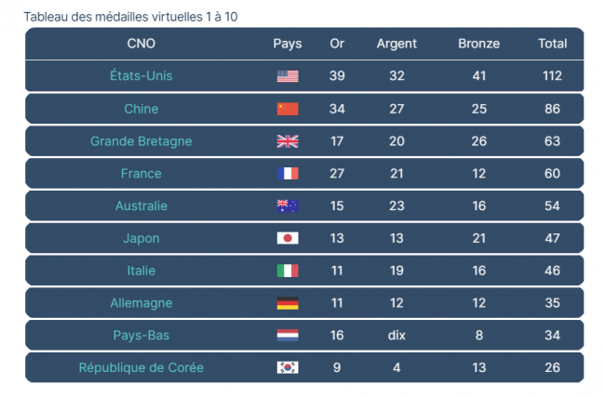Click the United States flag icon
Image resolution: width=605 pixels, height=398 pixels.
pyautogui.click(x=288, y=76)
